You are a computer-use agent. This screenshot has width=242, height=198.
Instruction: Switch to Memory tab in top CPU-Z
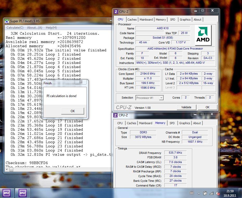pos(161,20)
